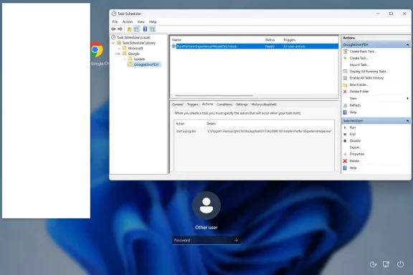Click Export... under Selected Item
413x275 pixels.
point(355,148)
